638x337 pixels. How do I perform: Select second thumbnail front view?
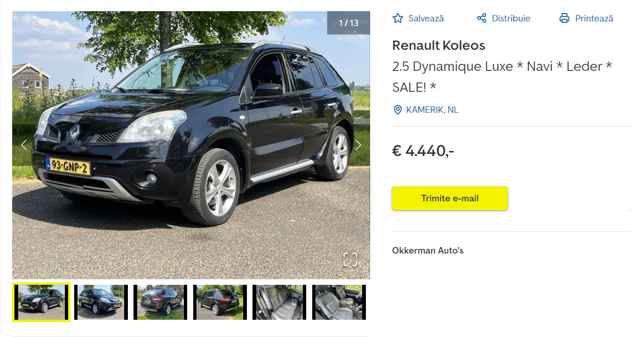[x=101, y=302]
